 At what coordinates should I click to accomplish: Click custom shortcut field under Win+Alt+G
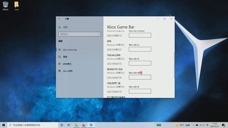(x=140, y=49)
